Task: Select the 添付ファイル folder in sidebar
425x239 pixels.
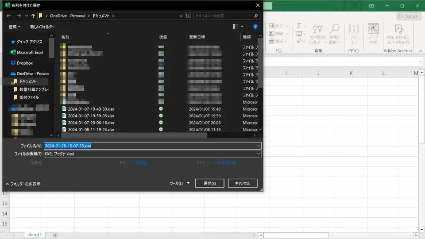Action: pos(29,97)
